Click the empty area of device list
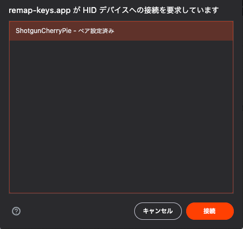 [121, 116]
